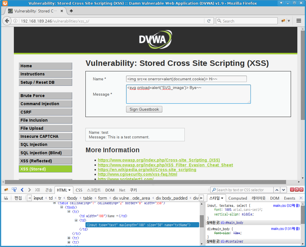Go forward in the Firebug panel history
The image size is (306, 247).
click(x=29, y=190)
